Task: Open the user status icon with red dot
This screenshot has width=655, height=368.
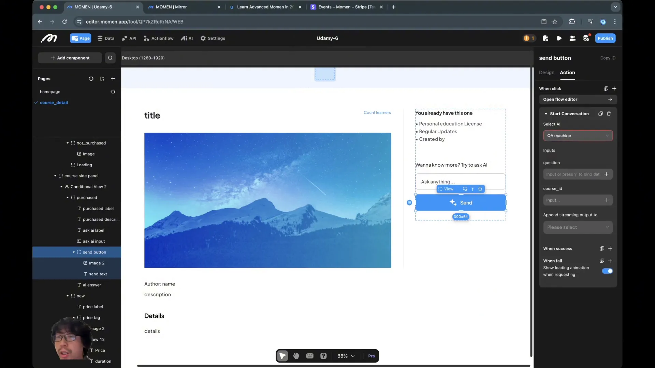Action: (x=586, y=38)
